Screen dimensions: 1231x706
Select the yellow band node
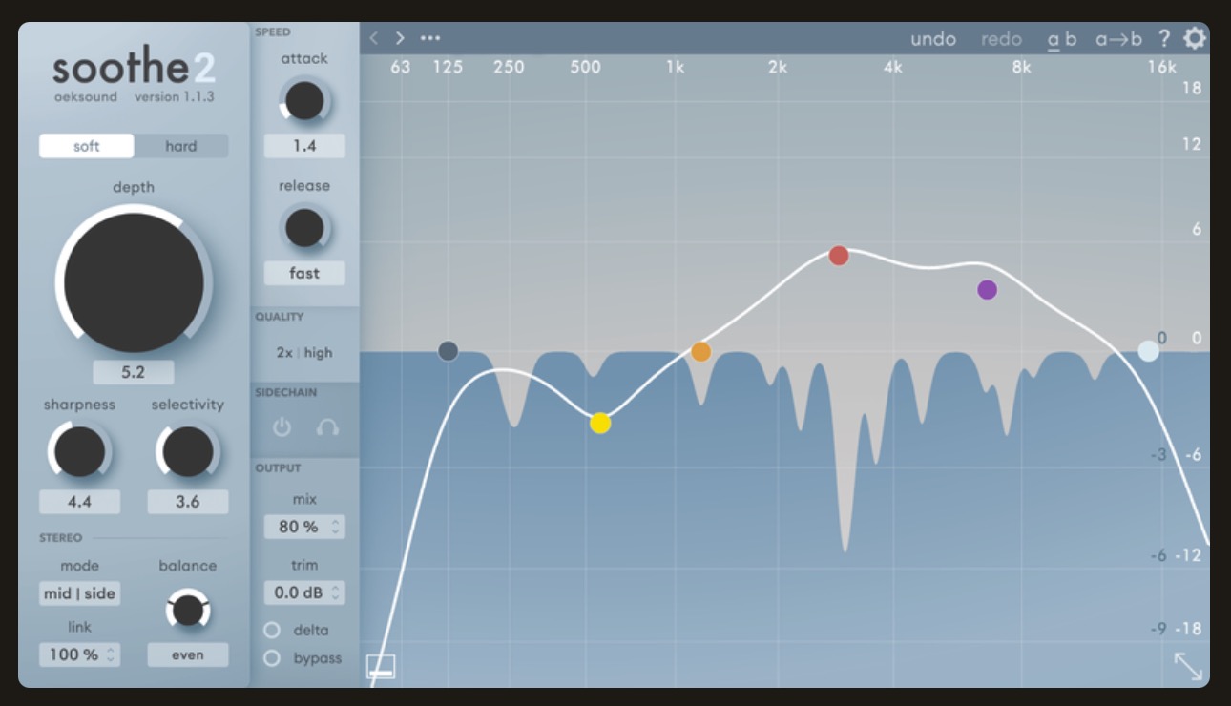(600, 423)
